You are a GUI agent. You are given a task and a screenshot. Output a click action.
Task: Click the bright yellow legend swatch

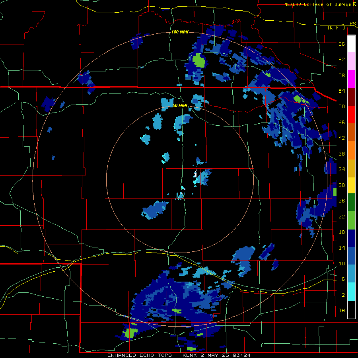[x=351, y=185]
